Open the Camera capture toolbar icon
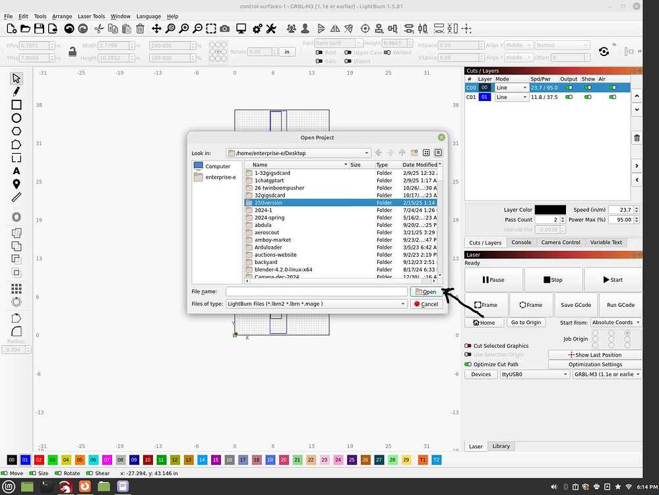This screenshot has height=495, width=659. [x=225, y=28]
